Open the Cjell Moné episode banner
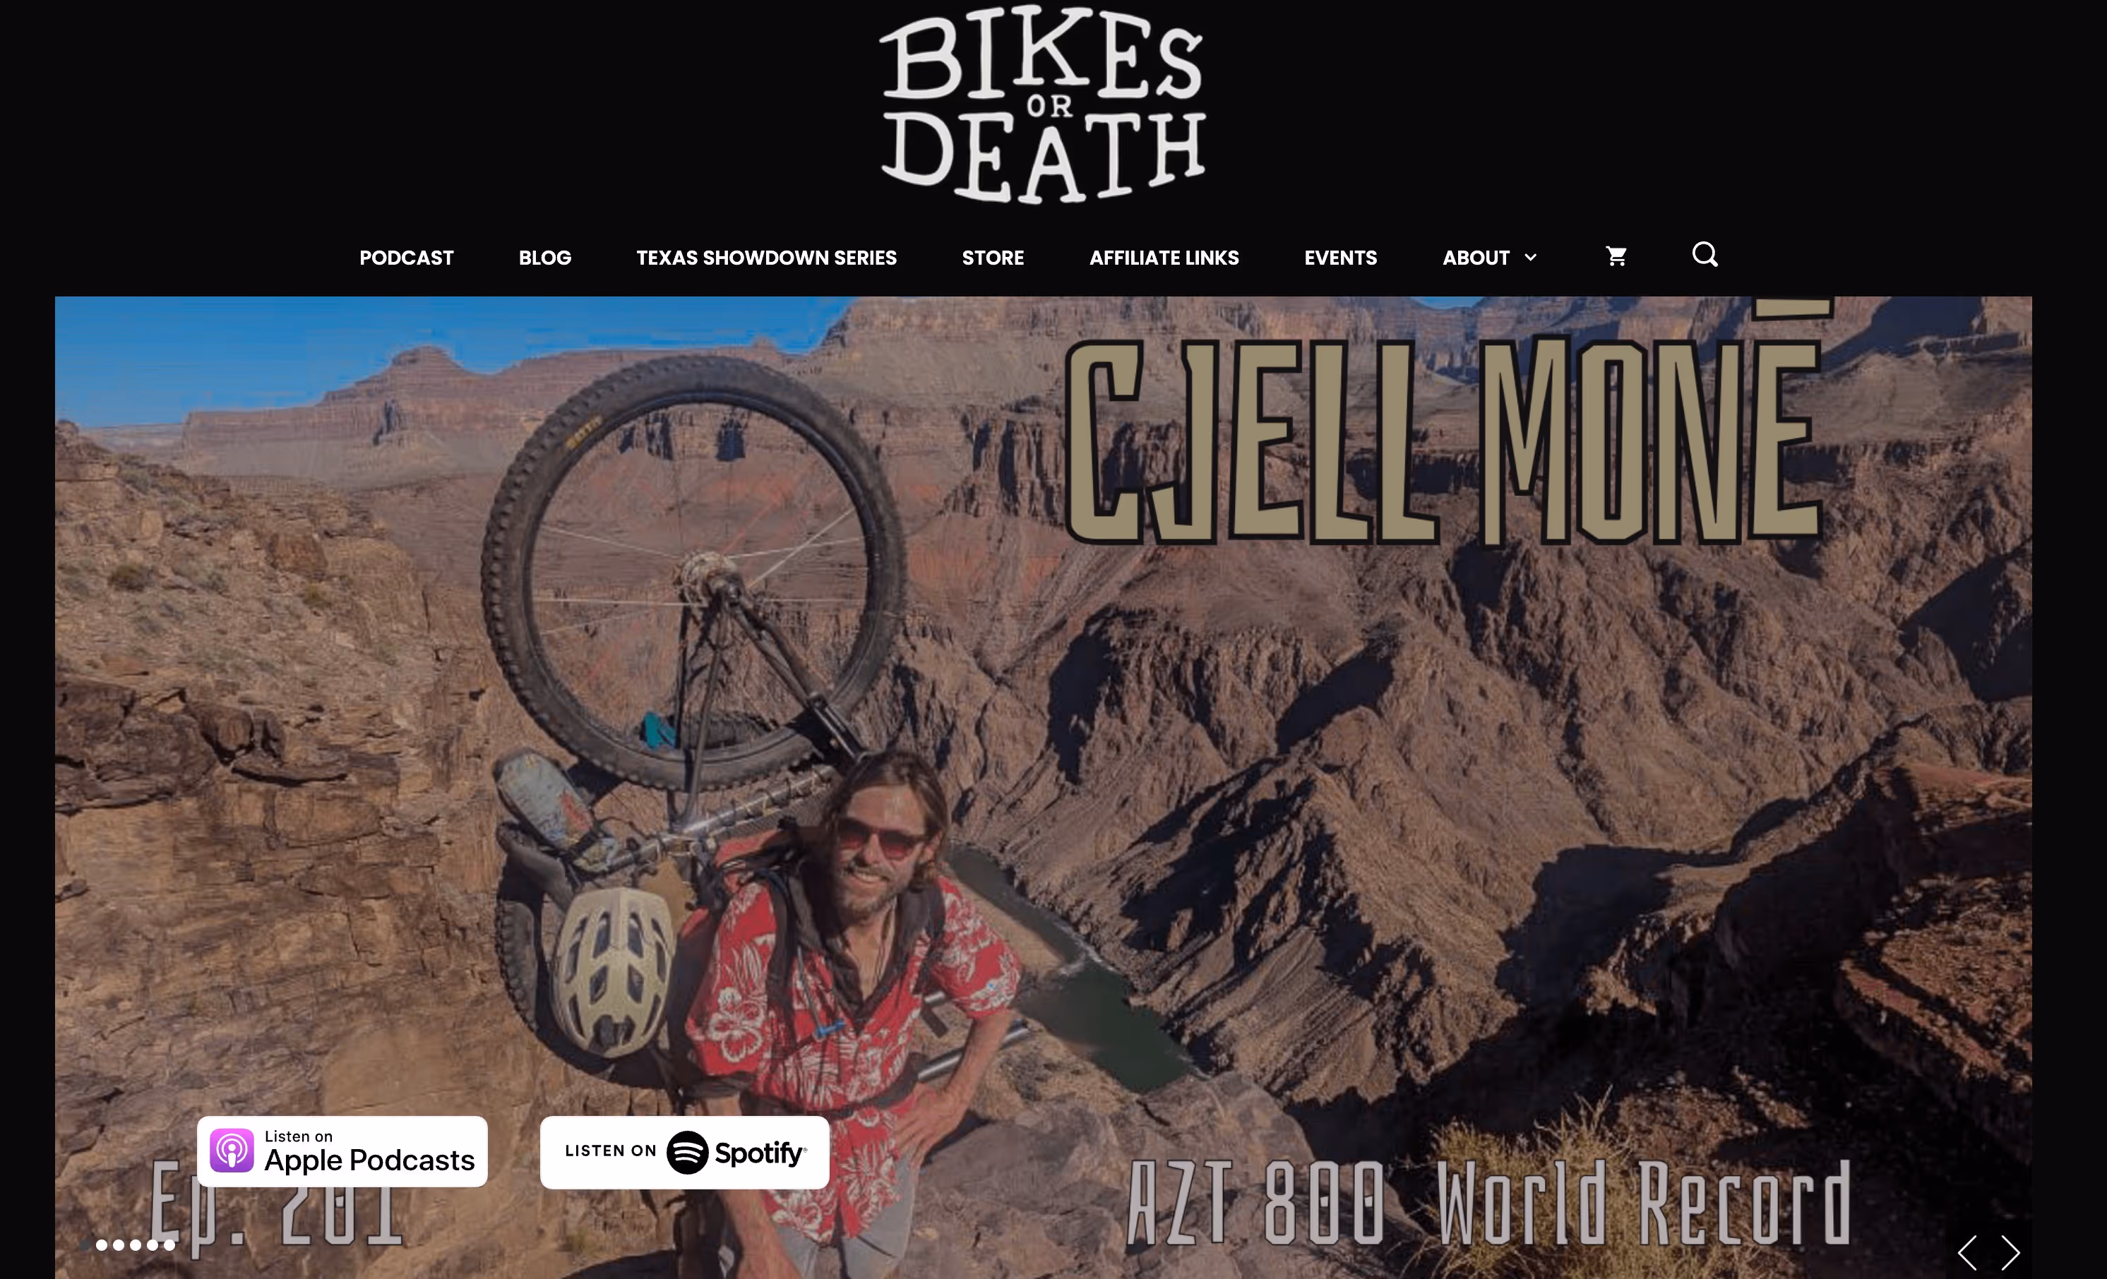Viewport: 2107px width, 1279px height. click(1043, 788)
